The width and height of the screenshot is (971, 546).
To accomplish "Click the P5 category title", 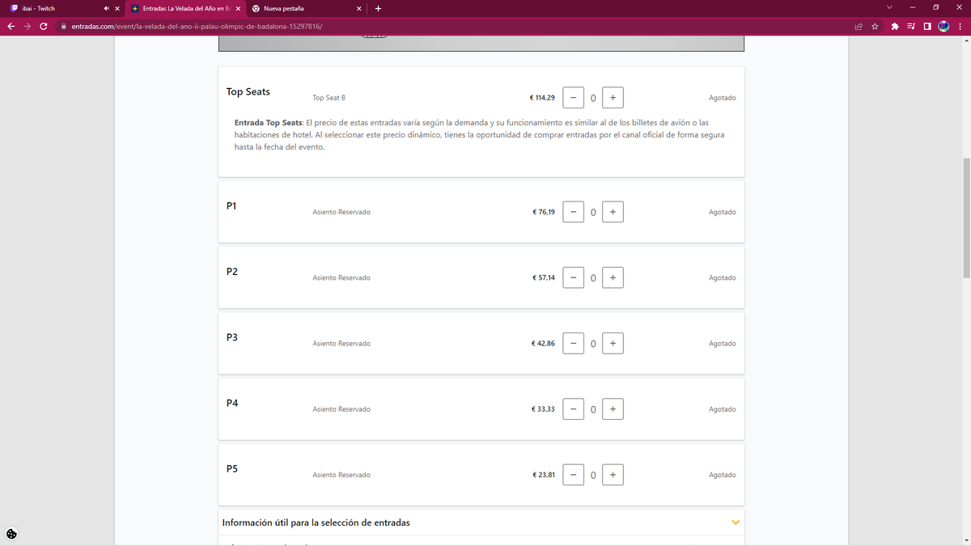I will 232,468.
